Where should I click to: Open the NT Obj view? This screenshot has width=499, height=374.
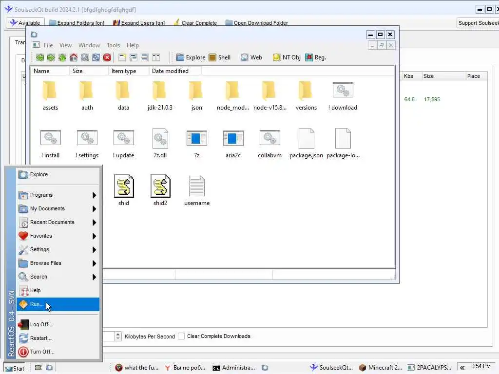click(287, 57)
